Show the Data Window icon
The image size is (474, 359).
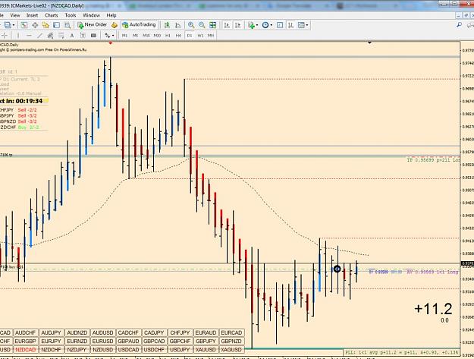(x=35, y=25)
